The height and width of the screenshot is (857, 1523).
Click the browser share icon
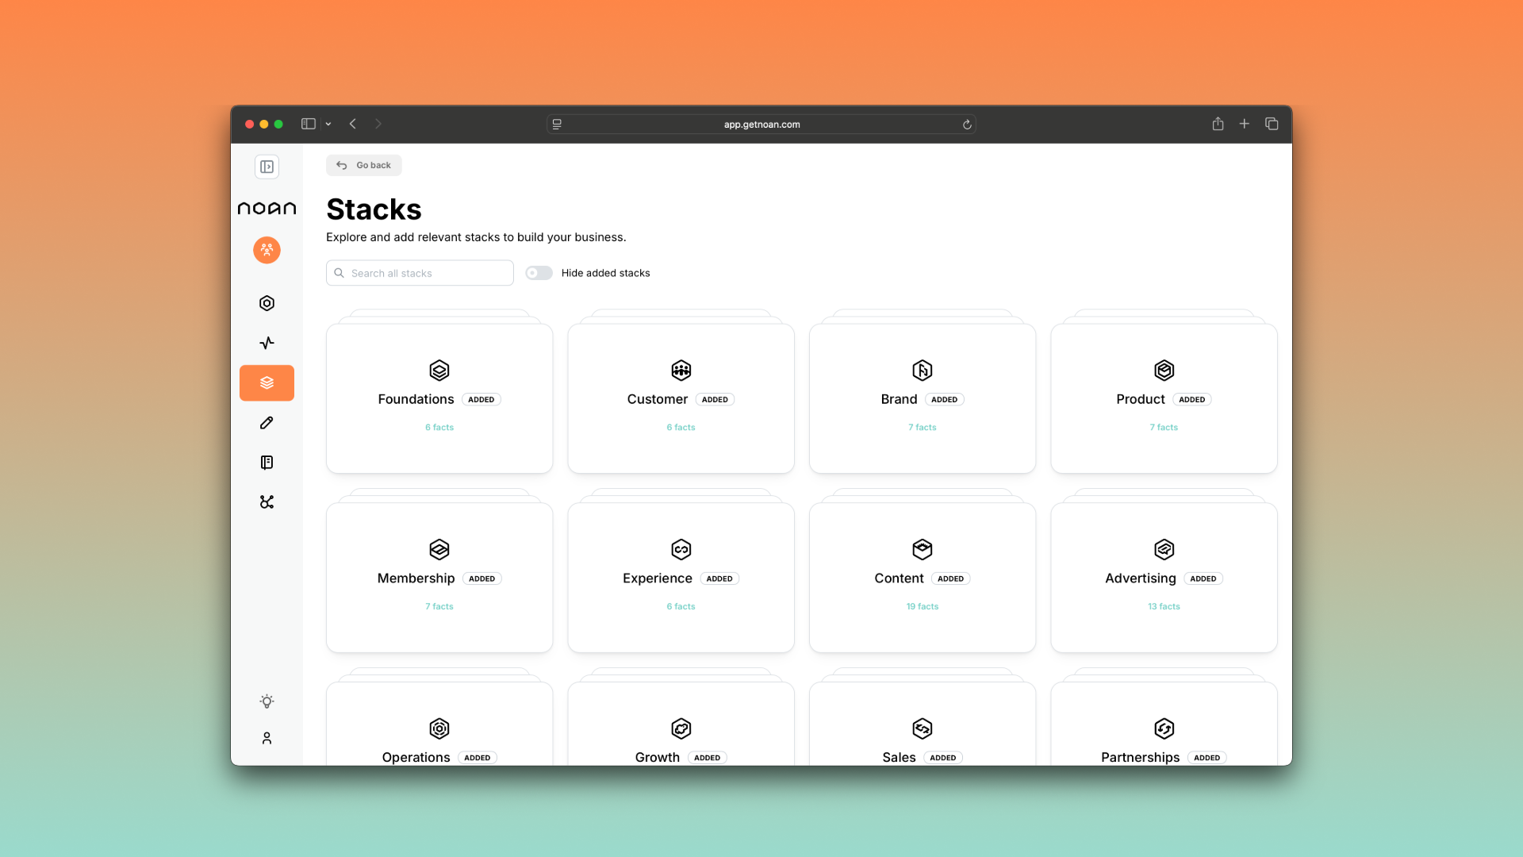click(1218, 124)
